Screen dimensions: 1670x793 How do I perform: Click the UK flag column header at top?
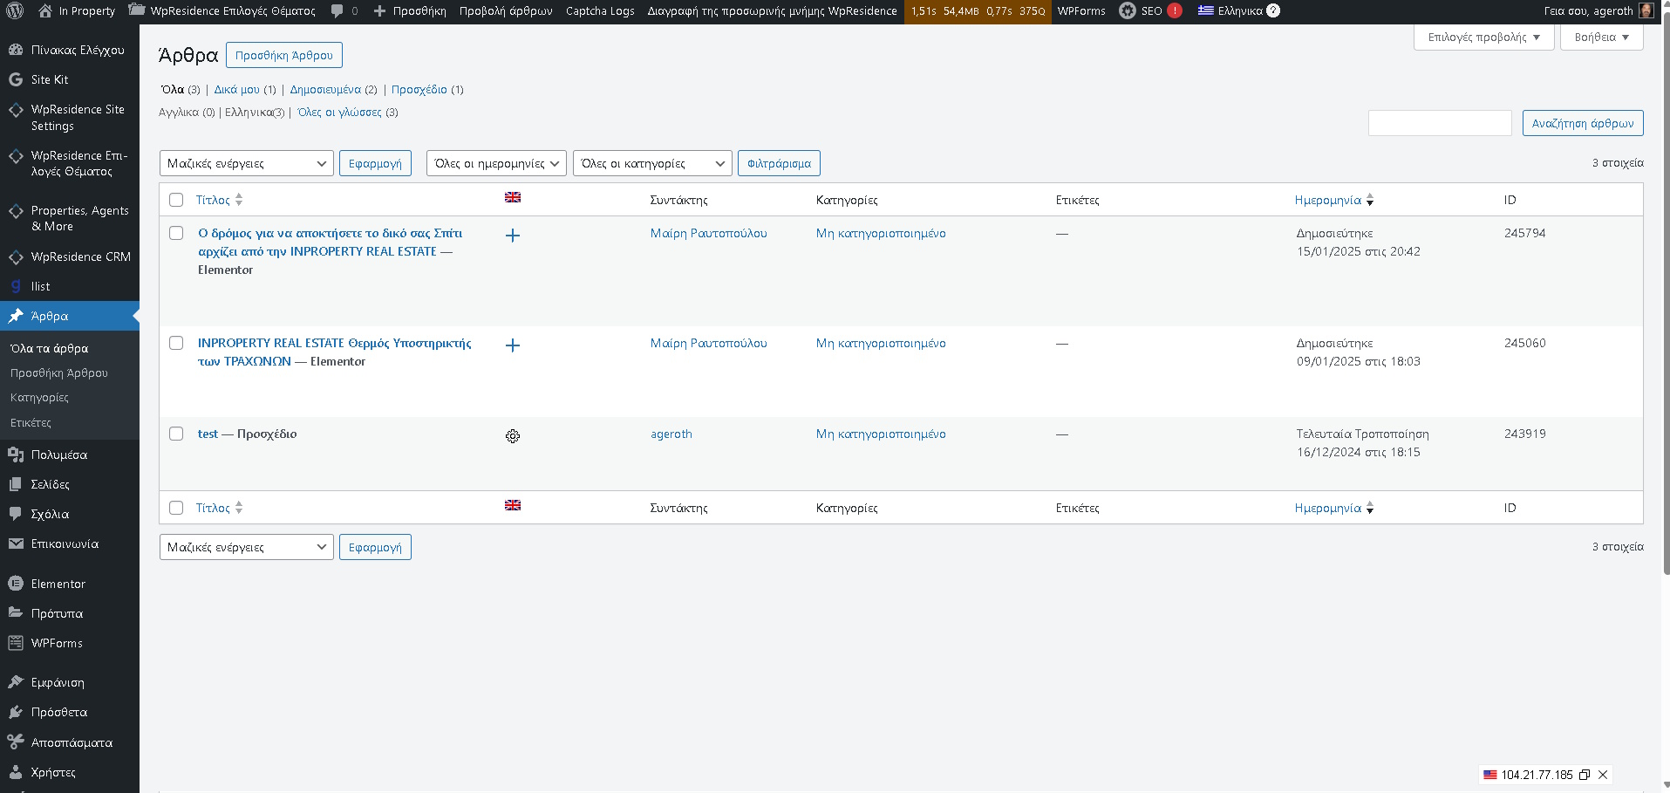coord(513,197)
